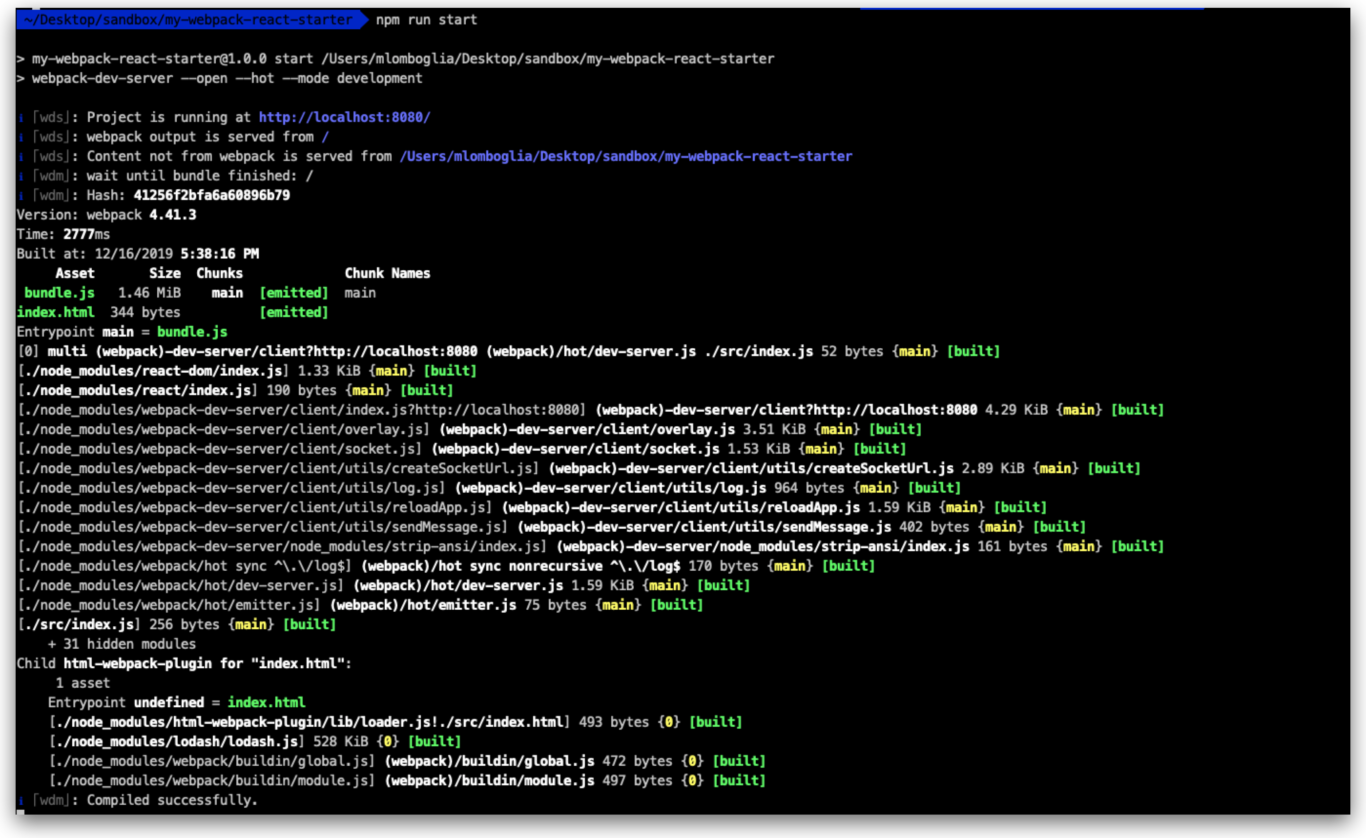Viewport: 1366px width, 838px height.
Task: Select the Built at: 12/16/2019 timestamp
Action: coord(137,253)
